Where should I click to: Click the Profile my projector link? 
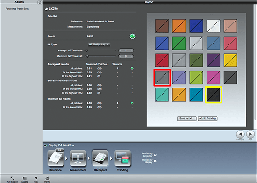pos(147,155)
